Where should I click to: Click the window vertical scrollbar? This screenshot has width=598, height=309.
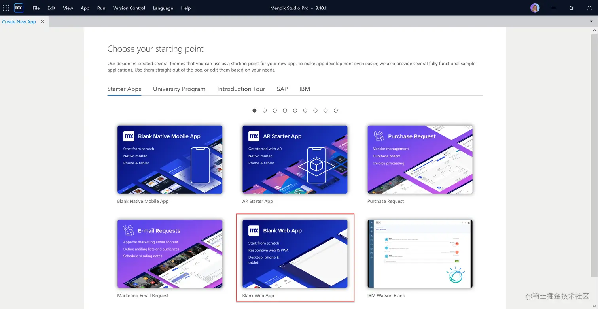pos(595,154)
